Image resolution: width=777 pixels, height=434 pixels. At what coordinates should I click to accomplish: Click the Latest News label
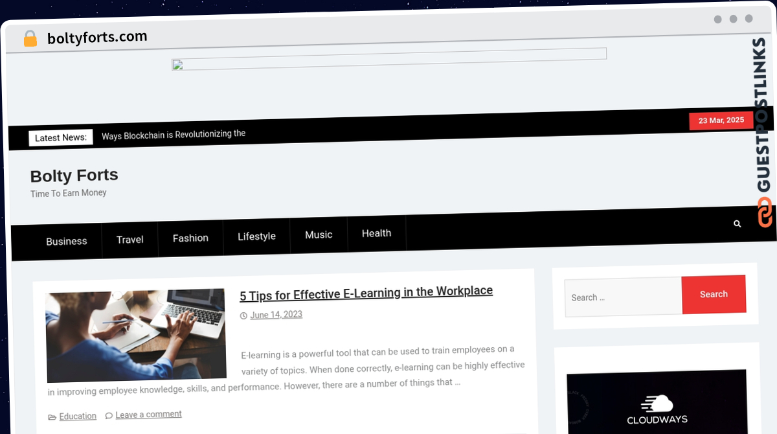coord(61,137)
